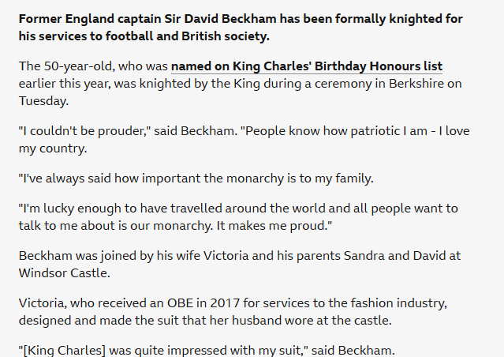This screenshot has height=357, width=504.
Task: Open the King Charles' Birthday Honours list link
Action: click(x=307, y=66)
